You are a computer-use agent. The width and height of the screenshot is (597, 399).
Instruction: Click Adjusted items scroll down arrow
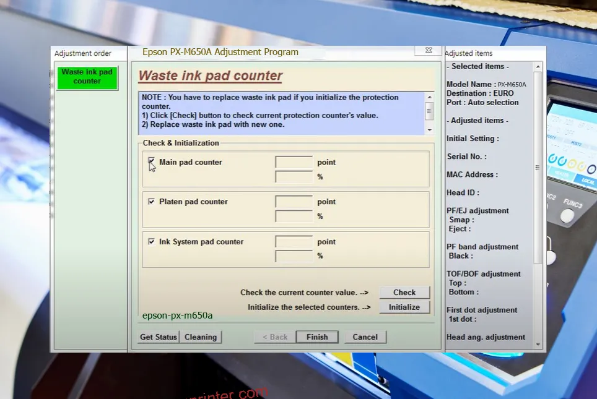(538, 345)
